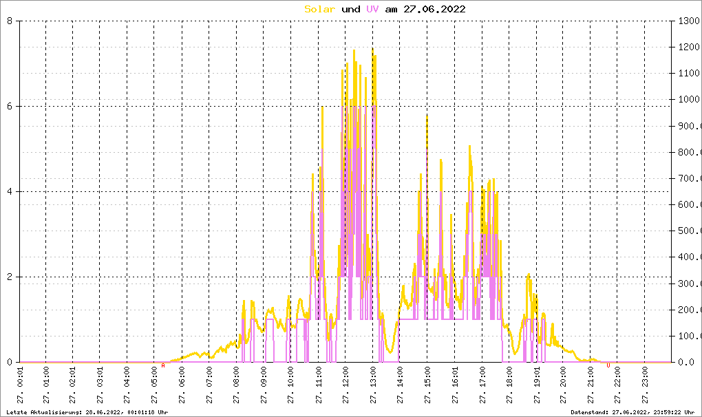Click the red sunset marker 'U' on the x-axis
702x417 pixels.
point(608,365)
